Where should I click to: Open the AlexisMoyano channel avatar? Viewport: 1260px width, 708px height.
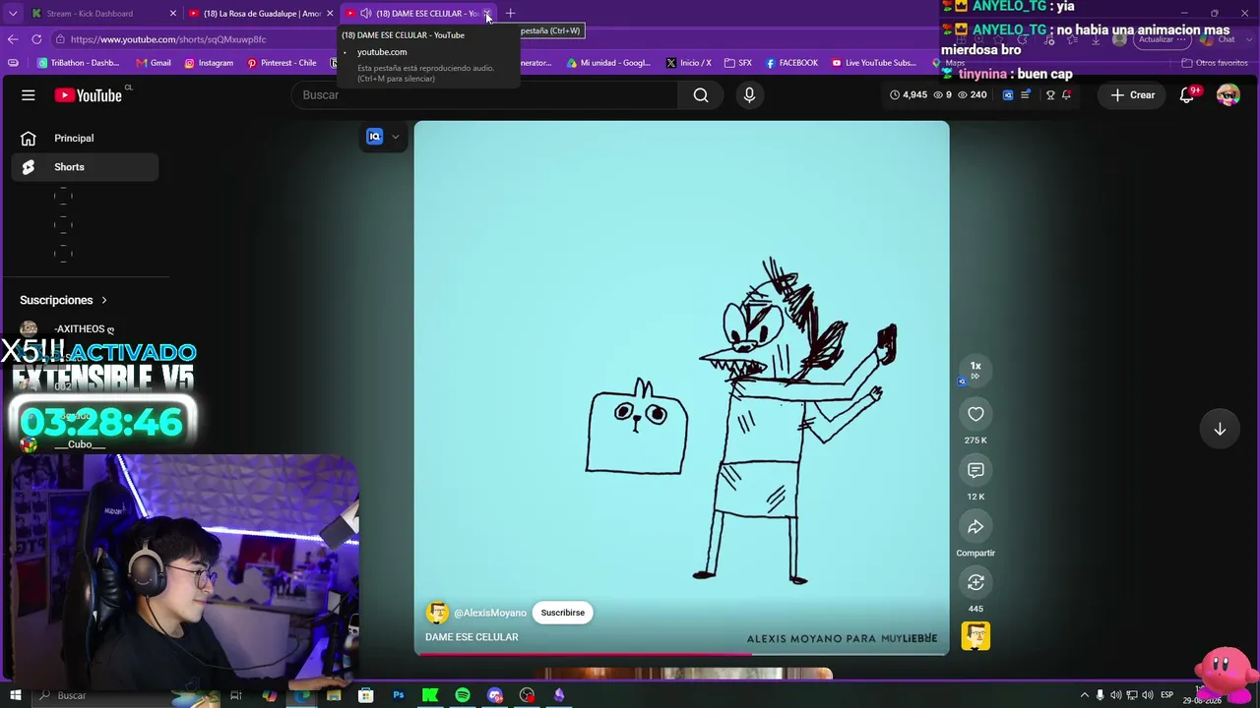(437, 613)
